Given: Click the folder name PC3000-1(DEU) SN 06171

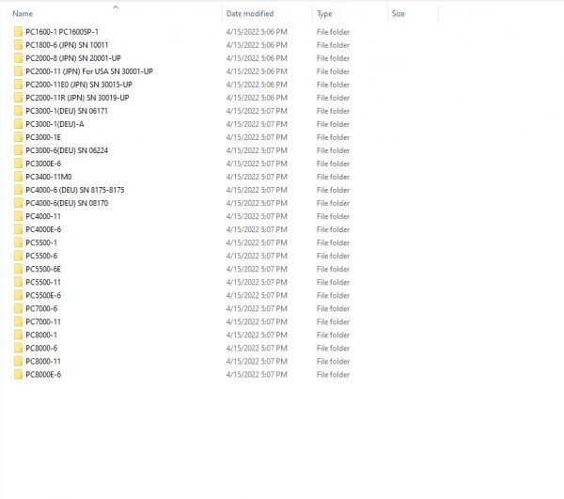Looking at the screenshot, I should [x=67, y=111].
